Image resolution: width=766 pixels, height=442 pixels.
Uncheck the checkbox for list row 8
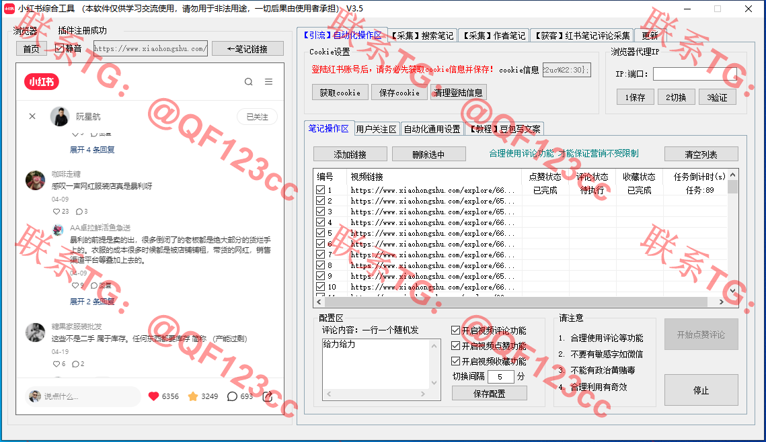[321, 265]
